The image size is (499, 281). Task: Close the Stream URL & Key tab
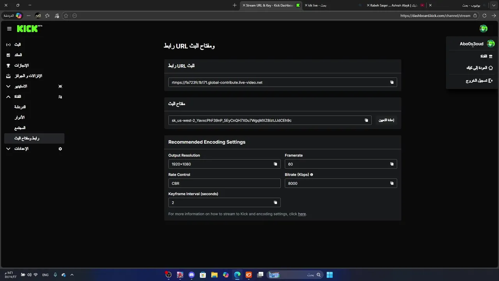pyautogui.click(x=244, y=5)
